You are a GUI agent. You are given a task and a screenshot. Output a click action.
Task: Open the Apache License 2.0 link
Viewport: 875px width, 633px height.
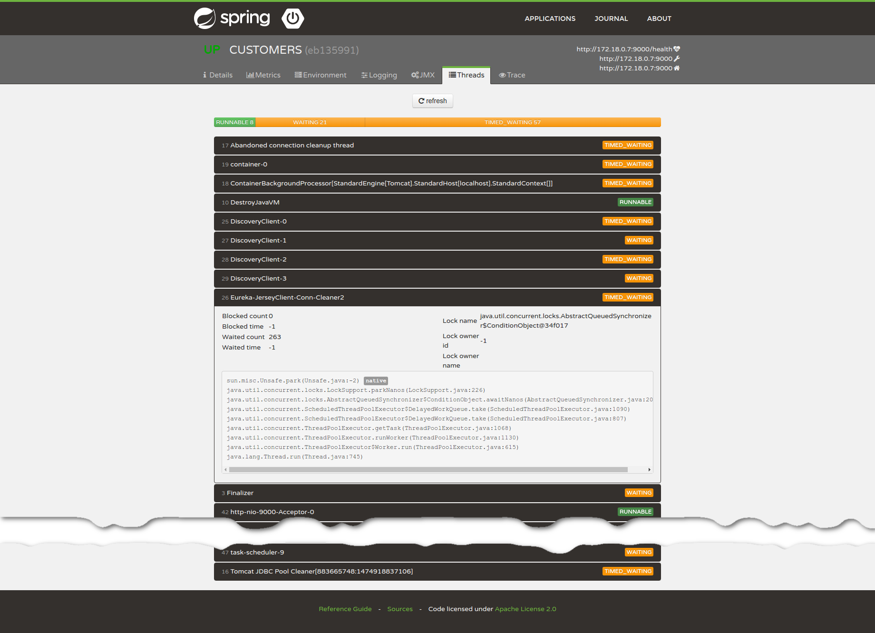coord(525,609)
